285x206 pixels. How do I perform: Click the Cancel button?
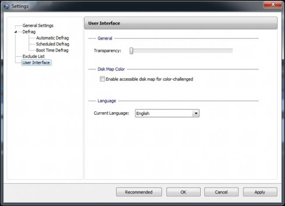221,192
